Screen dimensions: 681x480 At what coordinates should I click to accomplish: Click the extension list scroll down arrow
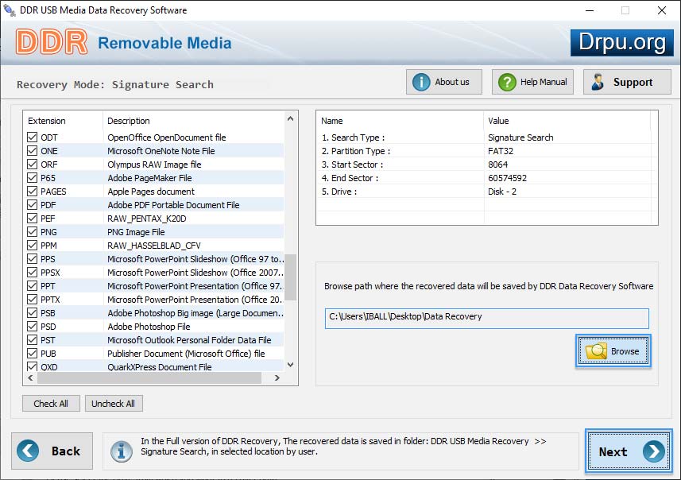tap(291, 365)
